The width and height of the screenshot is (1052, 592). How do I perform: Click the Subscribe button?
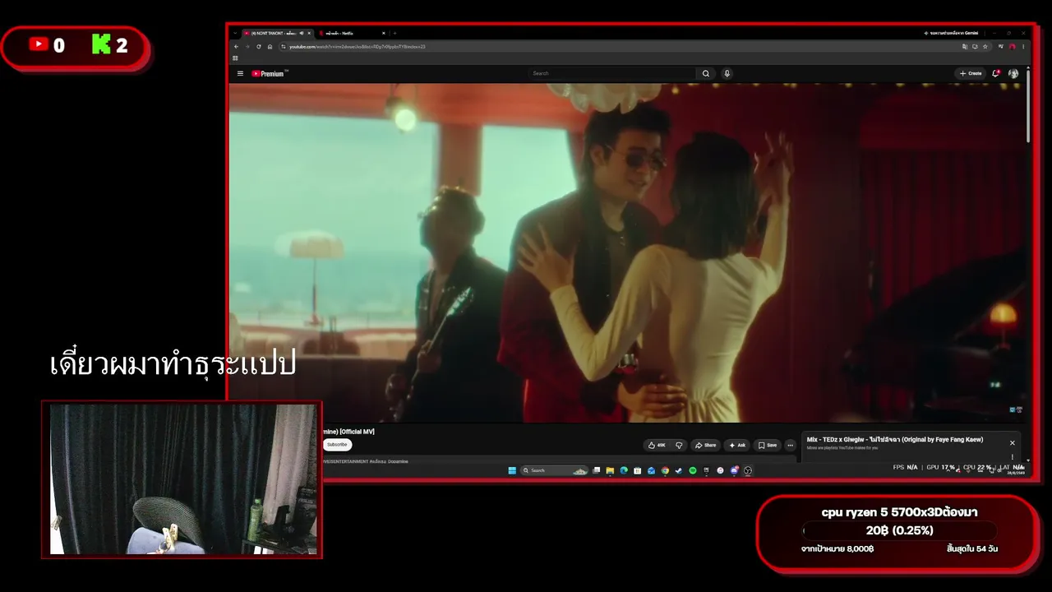pyautogui.click(x=337, y=445)
